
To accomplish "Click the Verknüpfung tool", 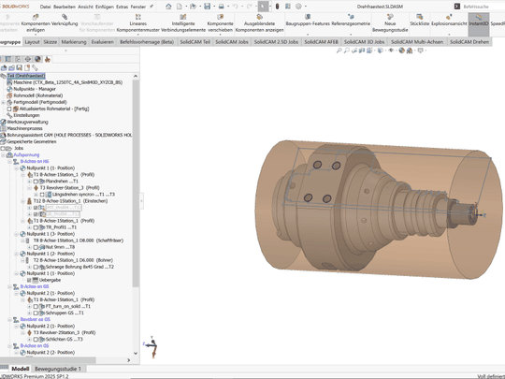I will point(65,20).
